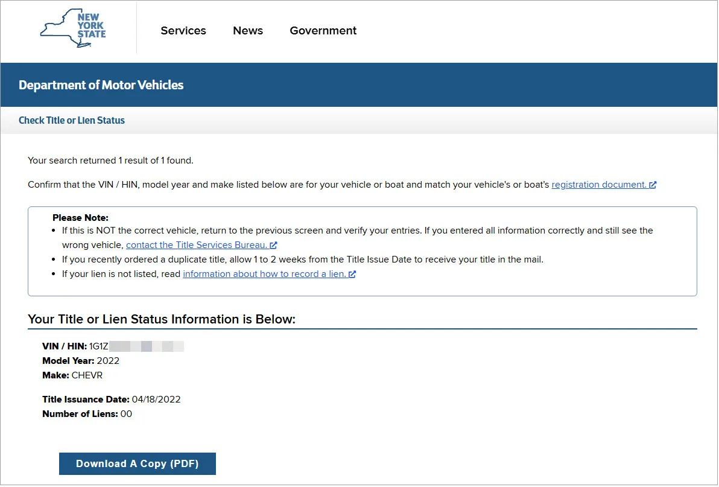Click the Download A Copy (PDF) button
The height and width of the screenshot is (487, 719).
tap(137, 463)
